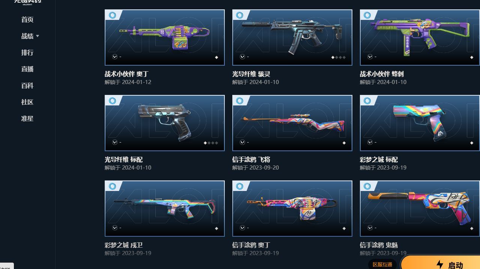
Task: Click the circle badge on 彩梦之城 标配 card
Action: pos(367,101)
